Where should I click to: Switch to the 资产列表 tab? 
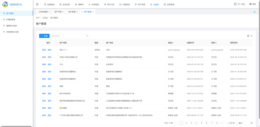[x=58, y=12]
